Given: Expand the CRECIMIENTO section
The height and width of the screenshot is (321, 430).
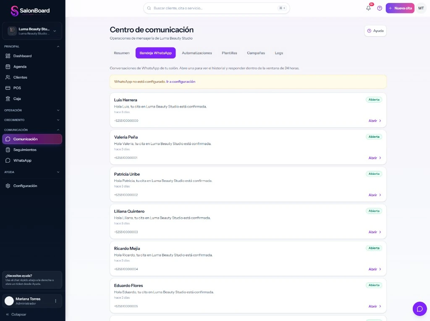Looking at the screenshot, I should (32, 120).
